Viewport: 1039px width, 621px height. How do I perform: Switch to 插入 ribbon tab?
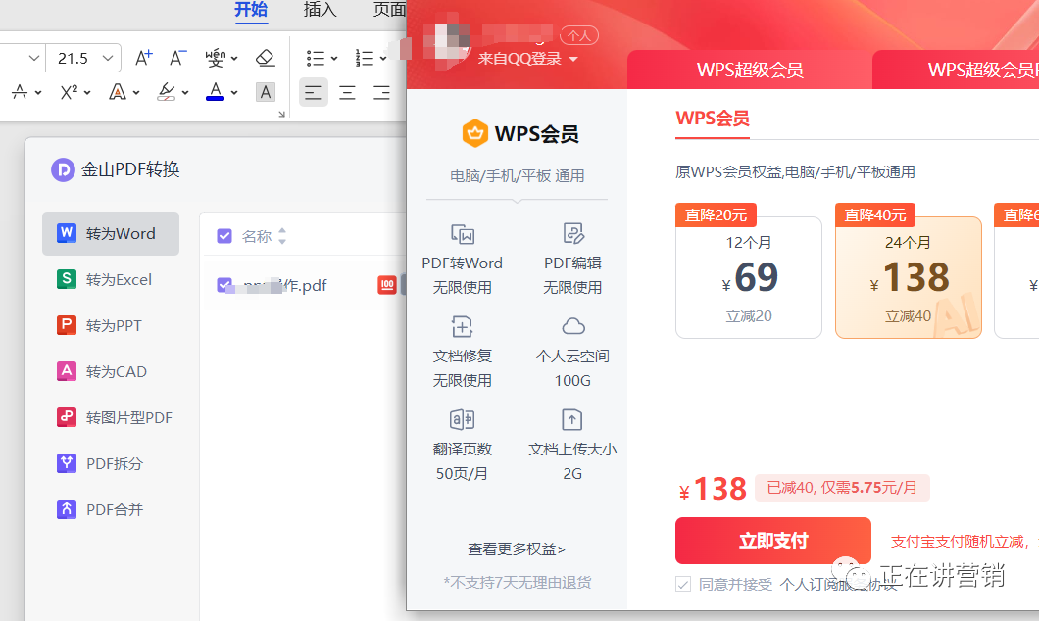click(x=321, y=10)
